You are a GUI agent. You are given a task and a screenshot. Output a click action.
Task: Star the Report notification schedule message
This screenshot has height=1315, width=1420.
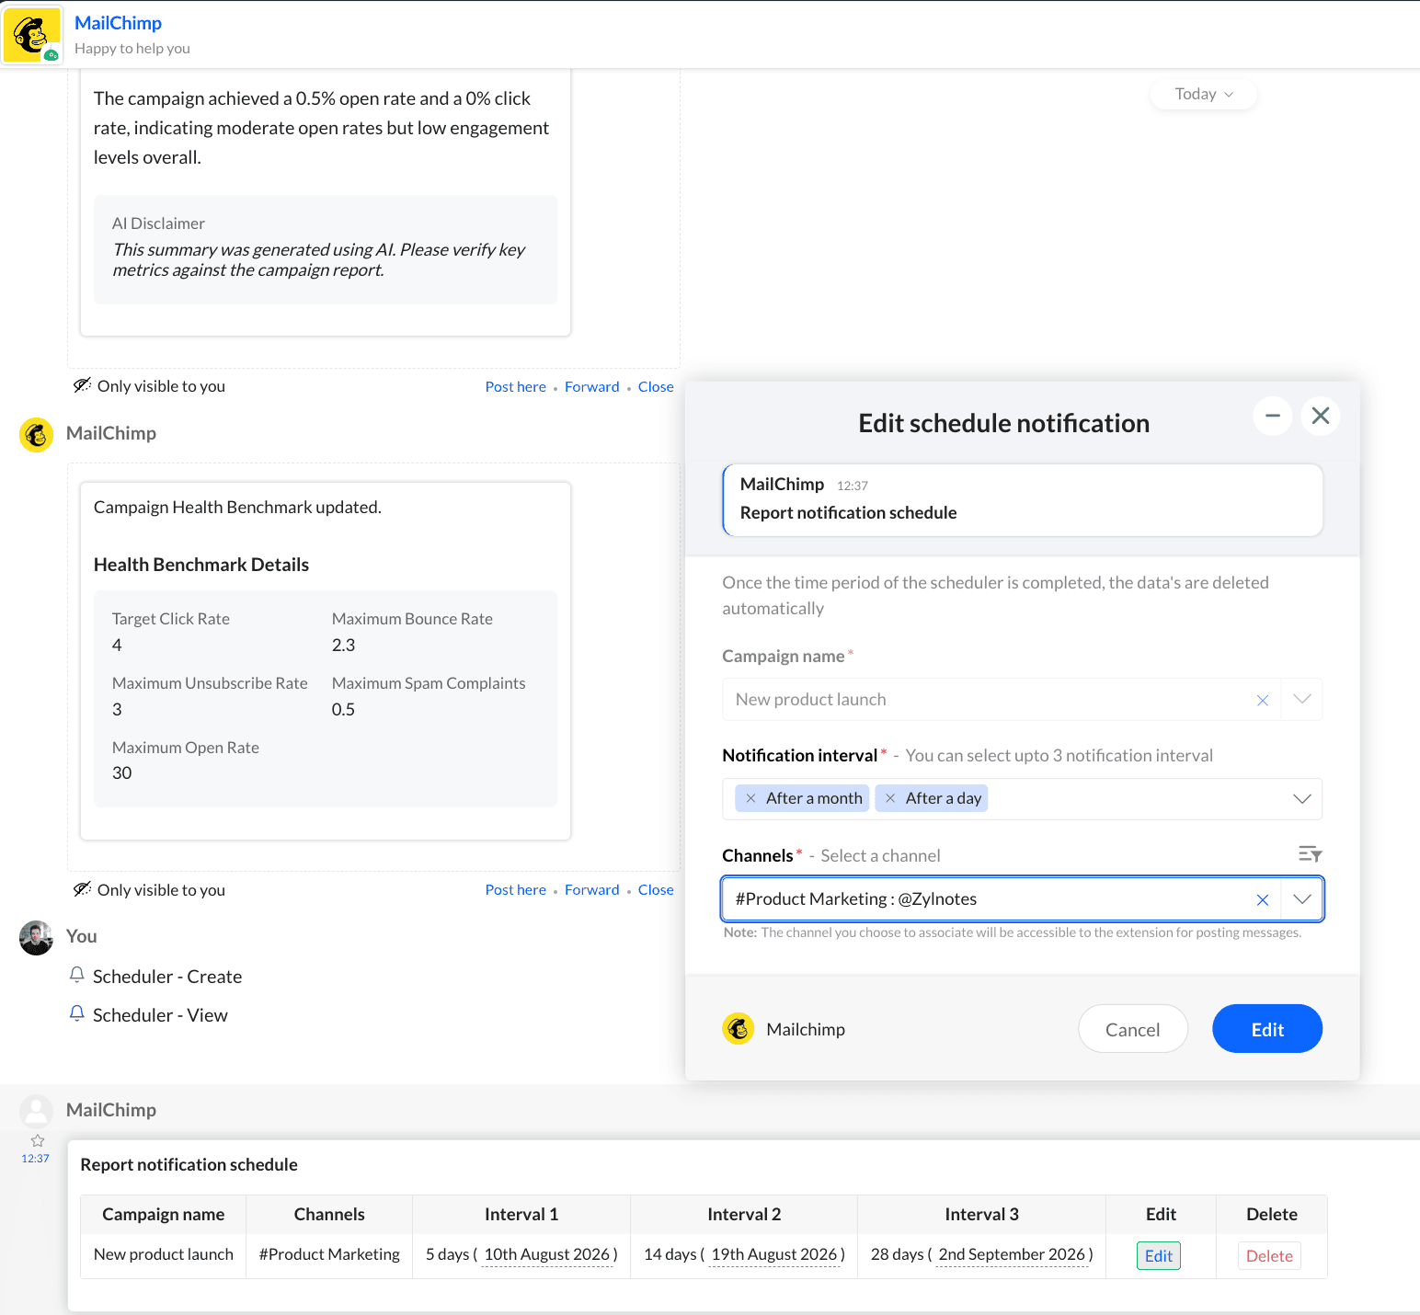38,1140
